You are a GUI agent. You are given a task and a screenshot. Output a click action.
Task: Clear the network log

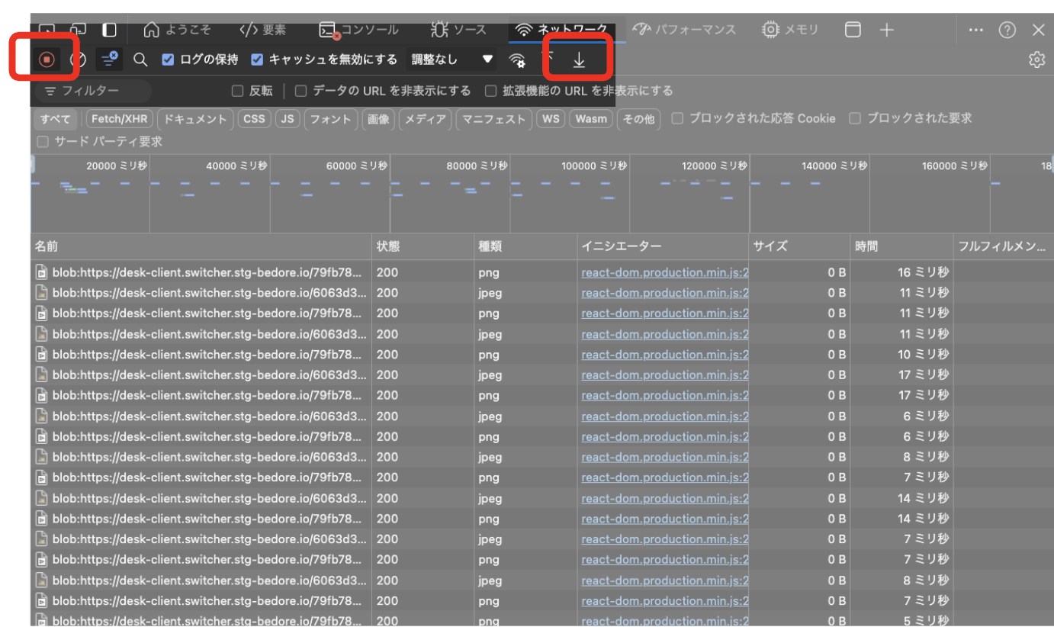point(78,59)
